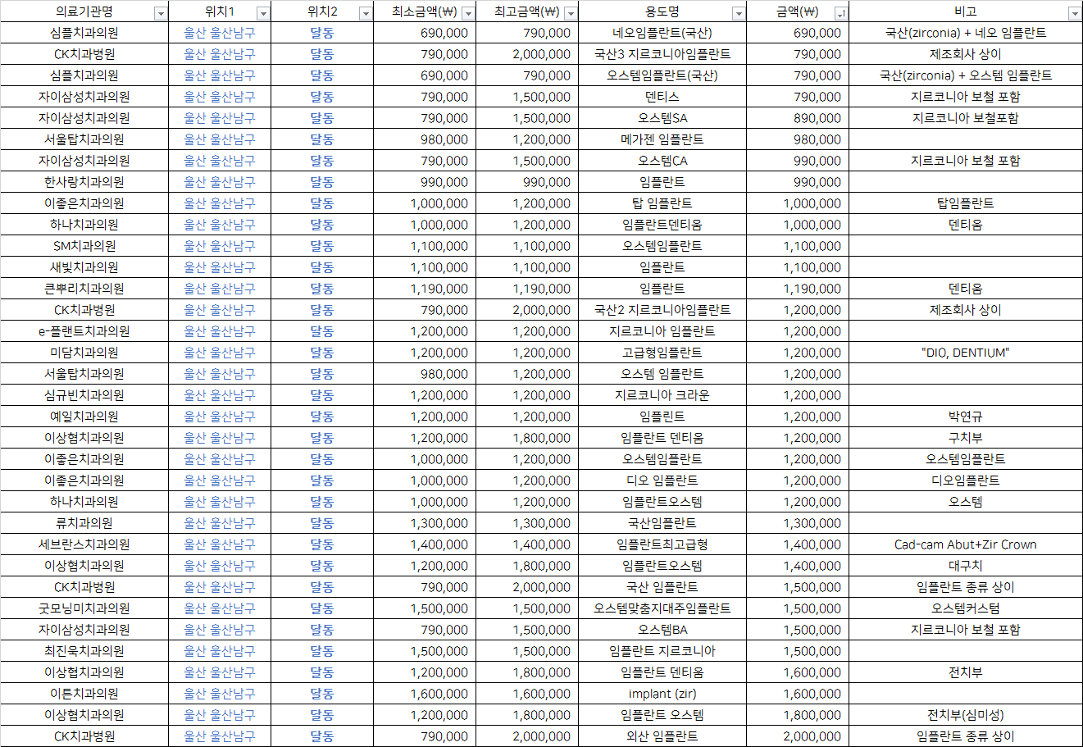Select the 메가젠 임플란트 cell
Image resolution: width=1083 pixels, height=747 pixels.
(662, 139)
